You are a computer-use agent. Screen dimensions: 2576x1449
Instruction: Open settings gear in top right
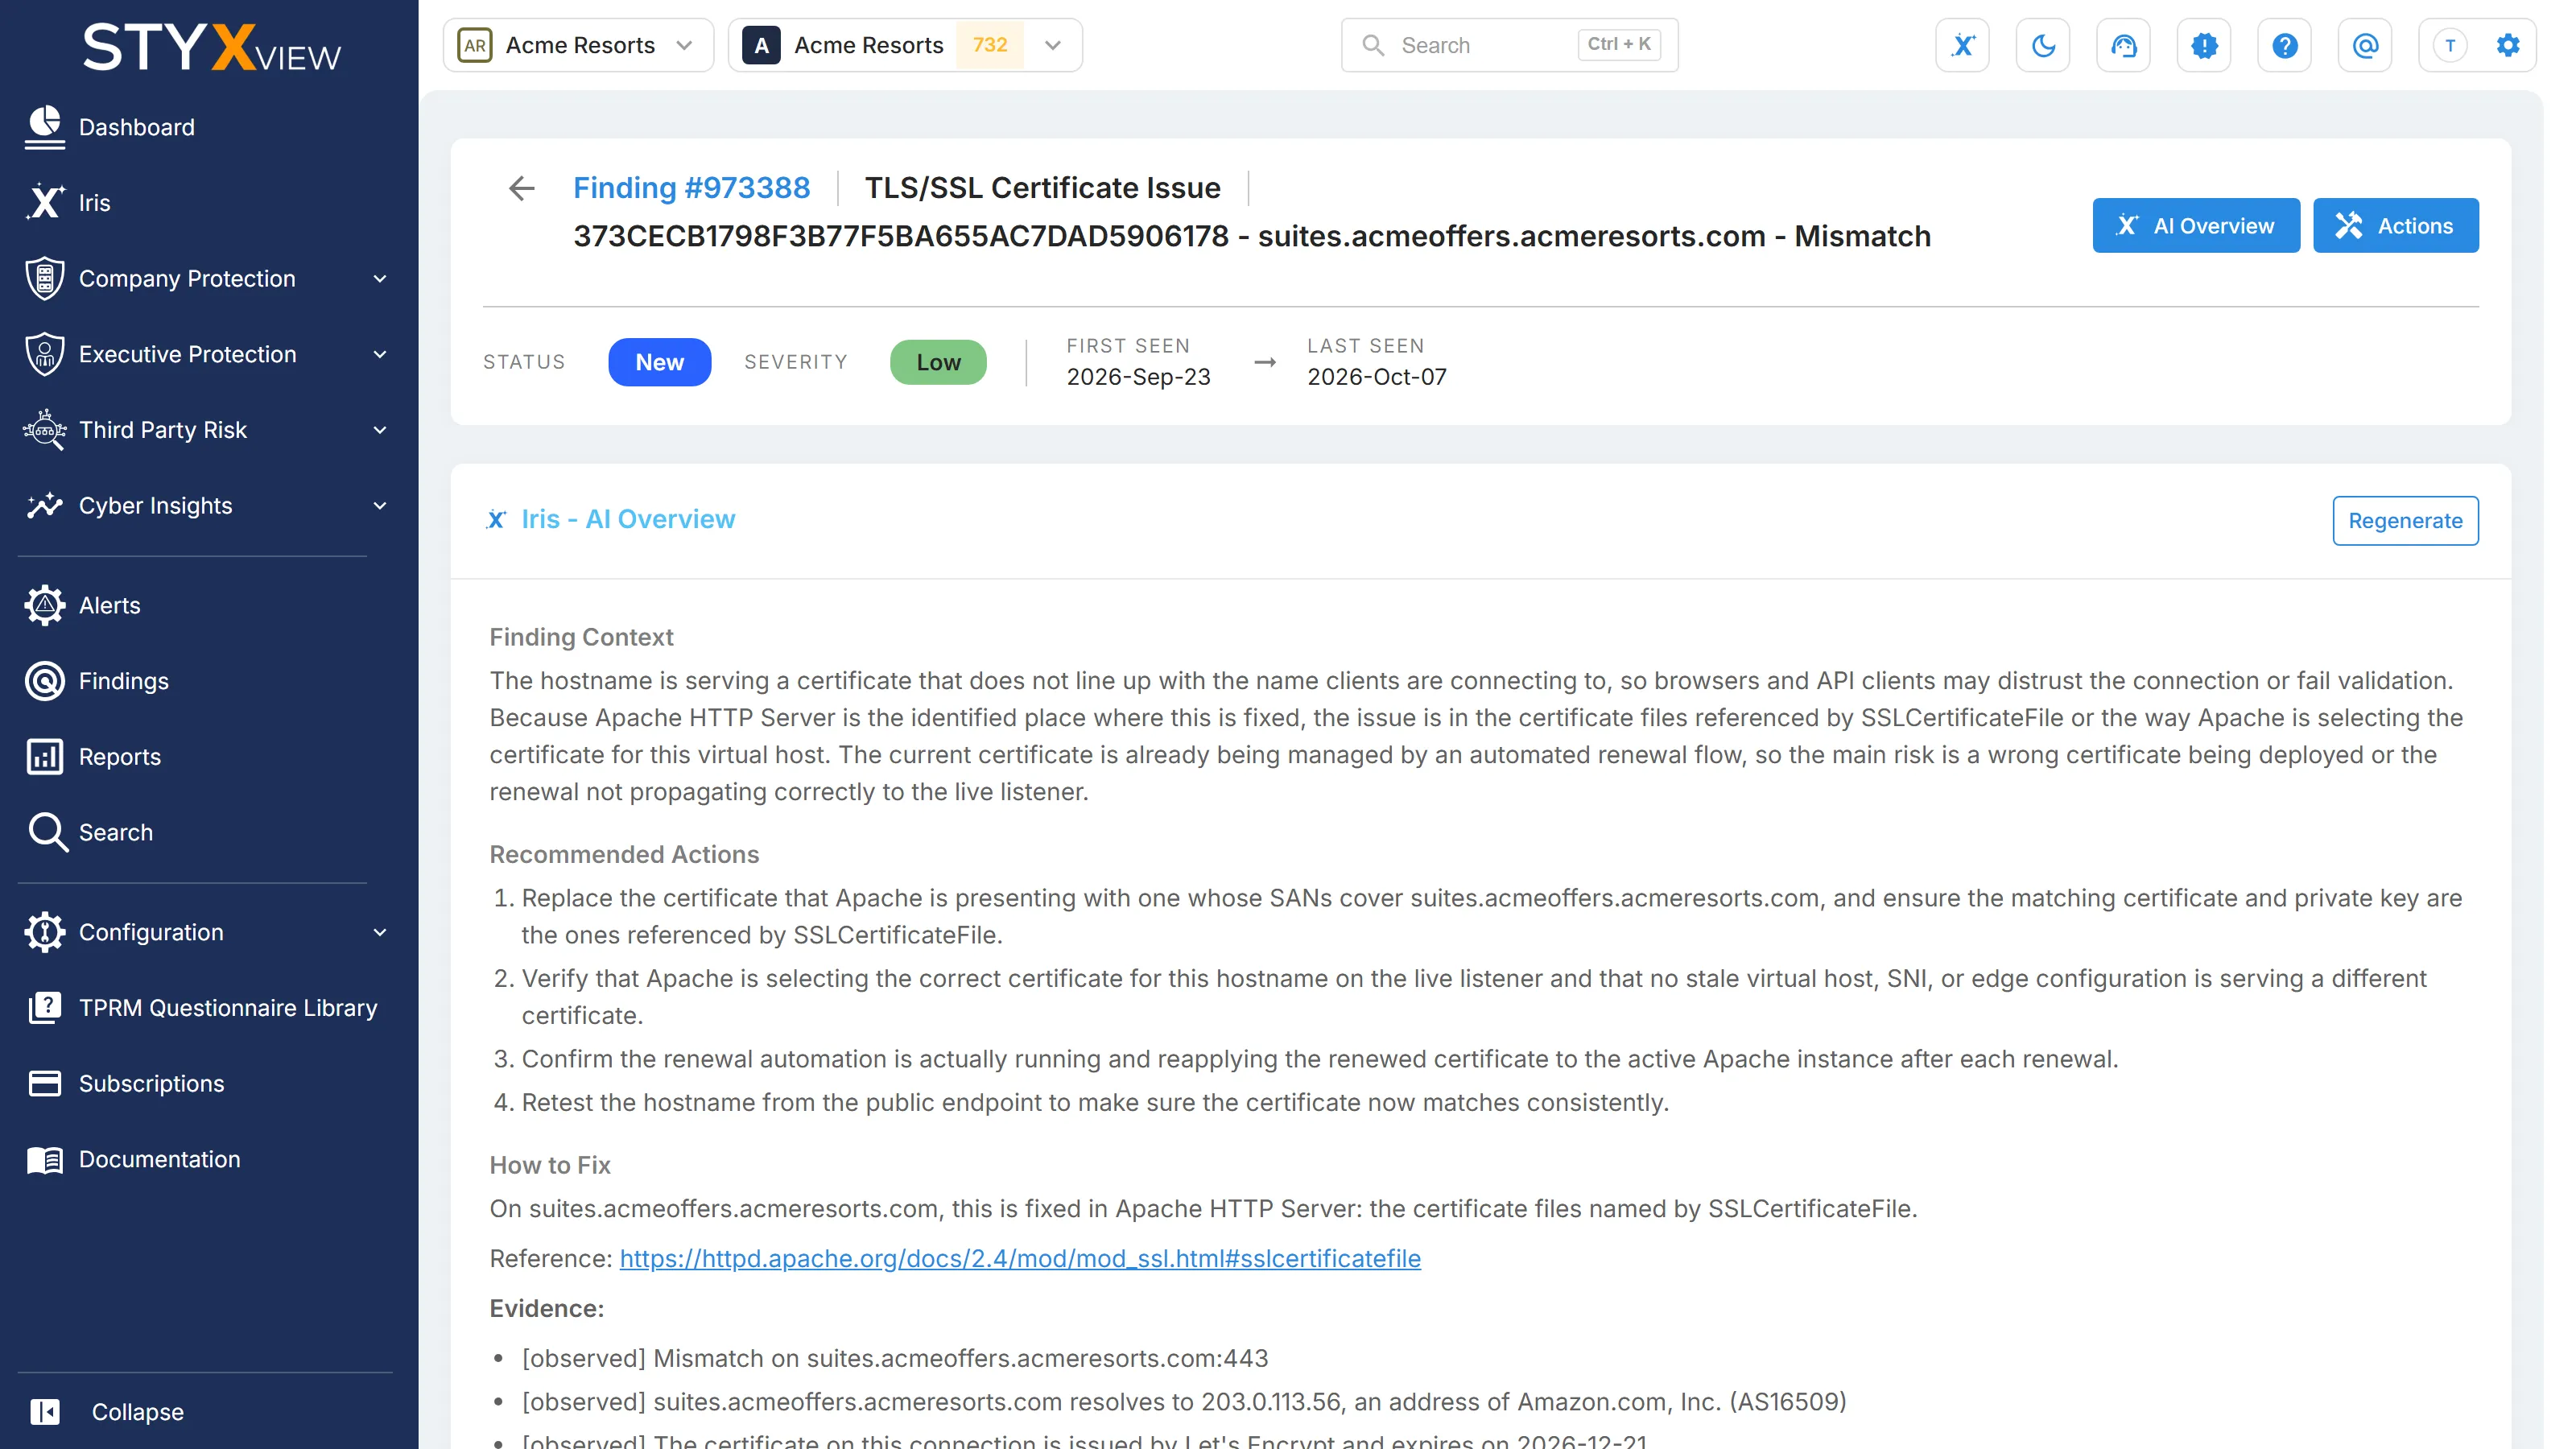pos(2508,45)
